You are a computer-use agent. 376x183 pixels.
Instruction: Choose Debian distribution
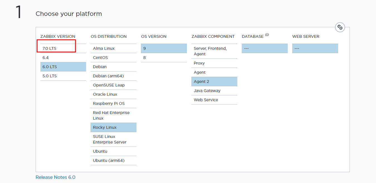point(113,67)
